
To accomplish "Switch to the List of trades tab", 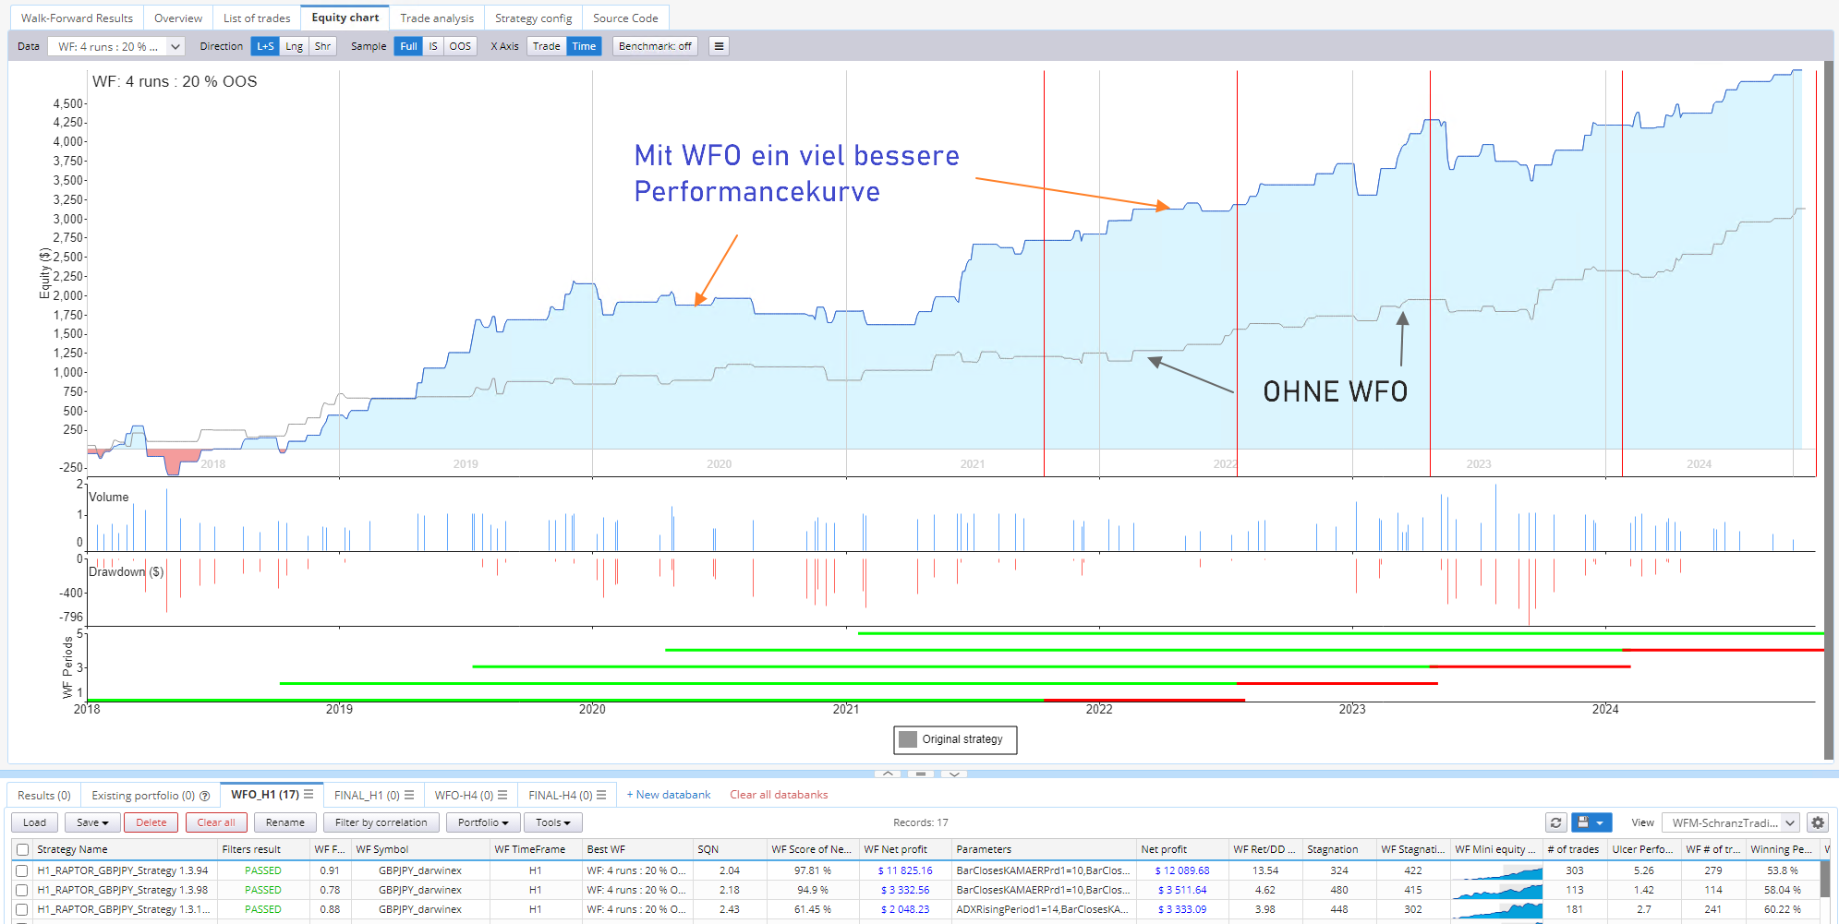I will pos(257,18).
